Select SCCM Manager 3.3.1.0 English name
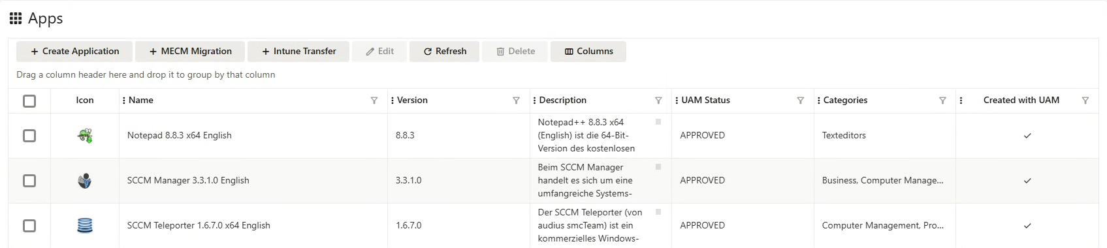This screenshot has width=1107, height=248. 188,181
